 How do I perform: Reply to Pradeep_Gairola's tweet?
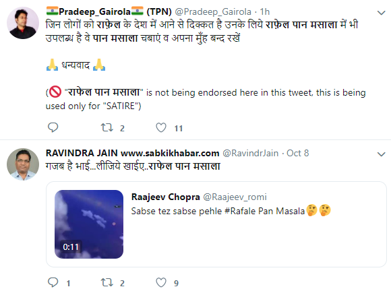[x=53, y=127]
